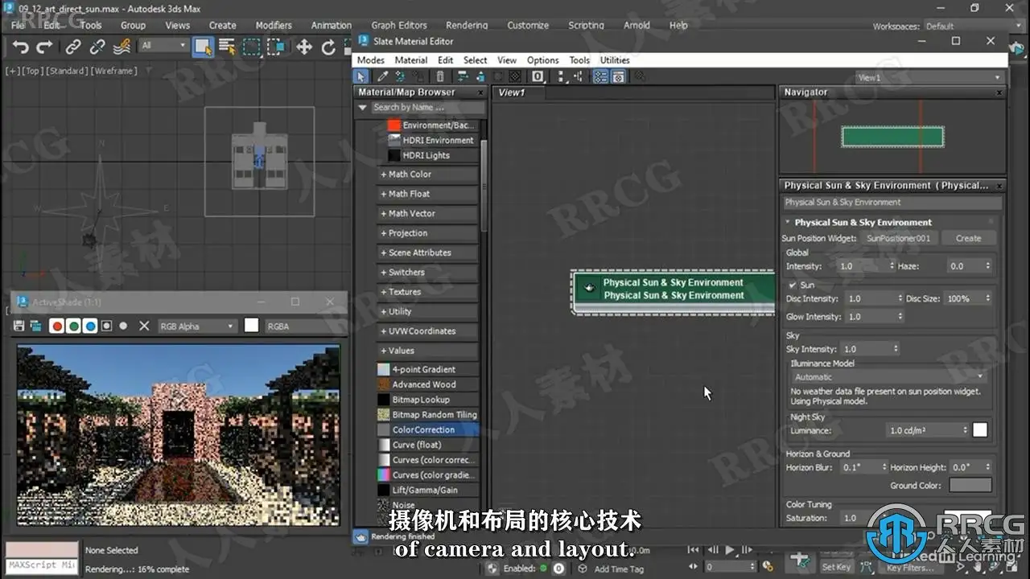Activate the Select Object tool

pos(202,47)
